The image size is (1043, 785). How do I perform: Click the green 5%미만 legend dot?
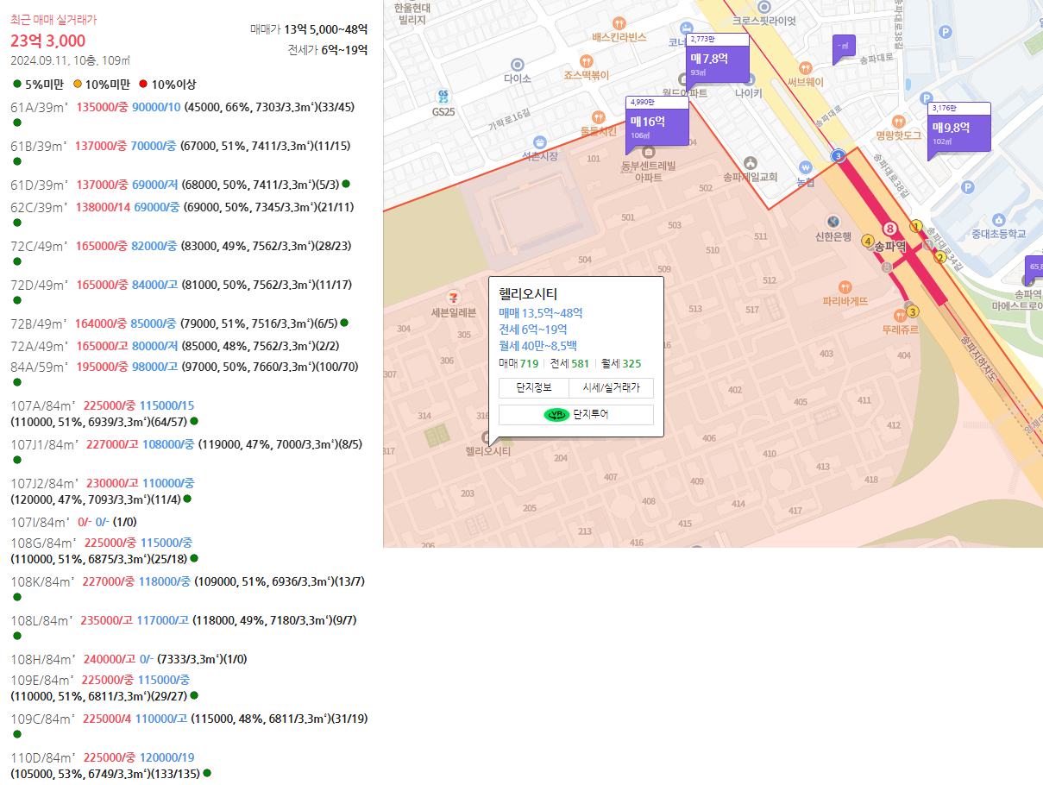[x=17, y=85]
